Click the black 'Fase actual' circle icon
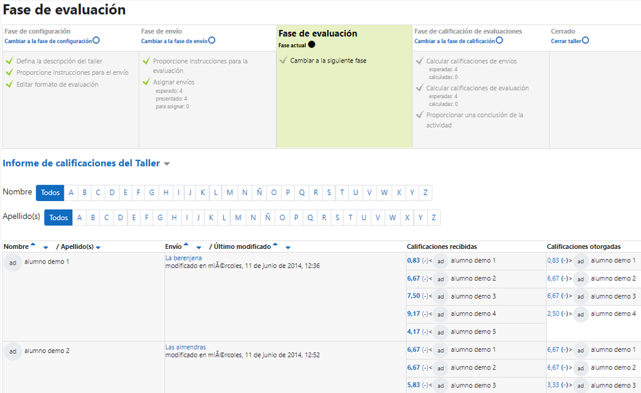 point(311,45)
